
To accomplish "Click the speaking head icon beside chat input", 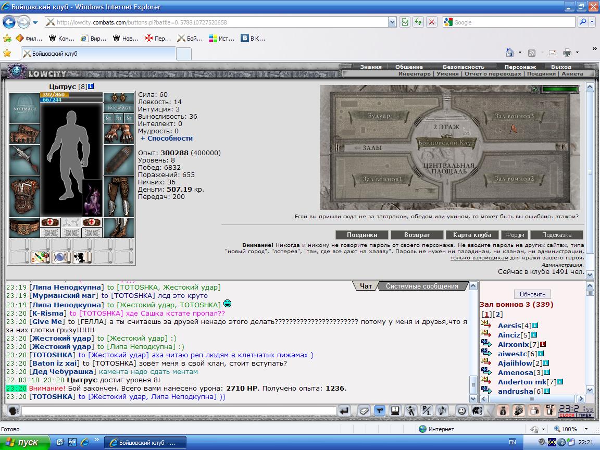I will 14,411.
